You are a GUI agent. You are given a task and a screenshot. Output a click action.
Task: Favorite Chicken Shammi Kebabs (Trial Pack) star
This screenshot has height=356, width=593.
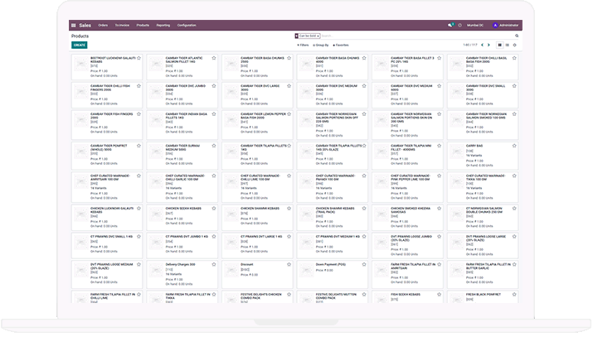(x=364, y=209)
